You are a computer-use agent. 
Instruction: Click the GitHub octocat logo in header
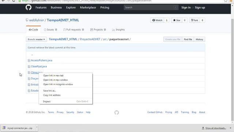pyautogui.click(x=29, y=7)
